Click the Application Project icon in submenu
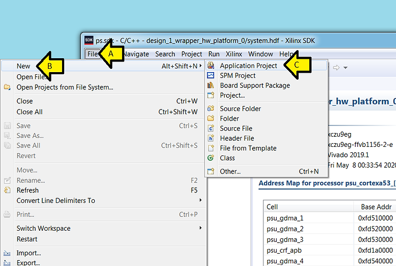Viewport: 396px width, 266px height. [x=210, y=66]
